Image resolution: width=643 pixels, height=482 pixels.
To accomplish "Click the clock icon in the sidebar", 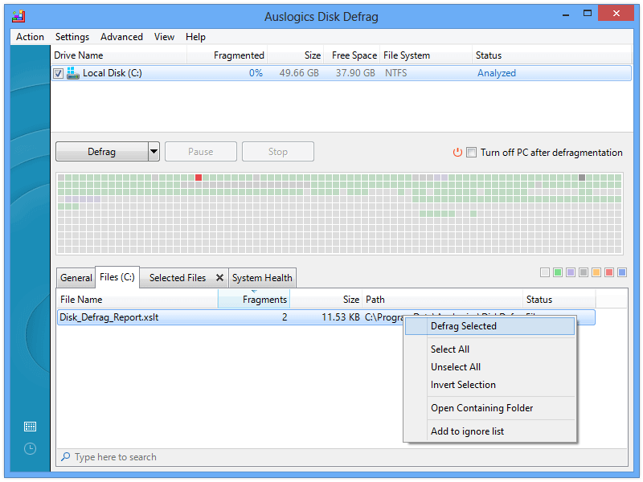I will click(30, 448).
